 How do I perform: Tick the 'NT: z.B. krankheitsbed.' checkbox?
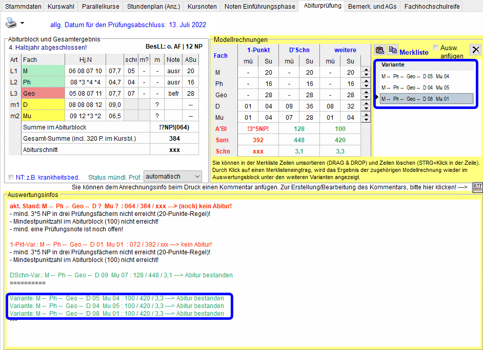12,178
